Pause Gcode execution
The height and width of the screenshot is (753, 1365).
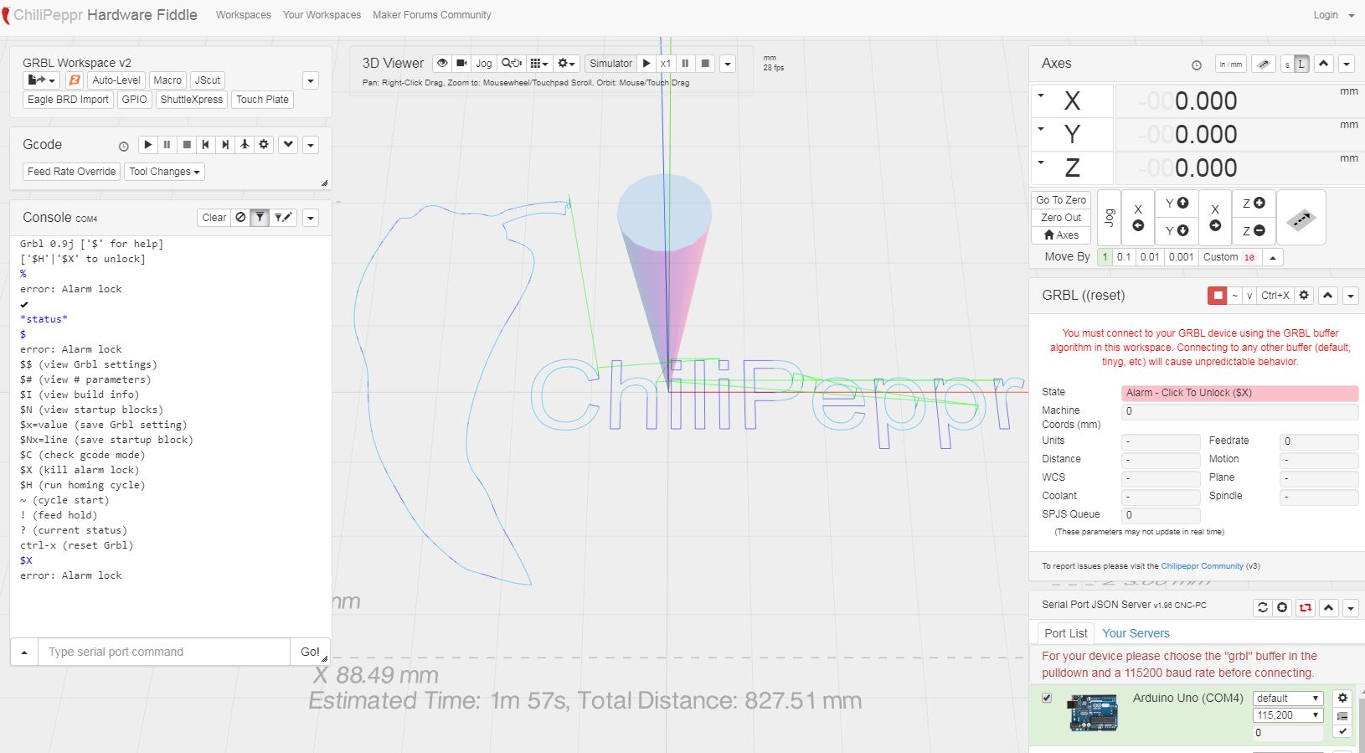coord(167,145)
